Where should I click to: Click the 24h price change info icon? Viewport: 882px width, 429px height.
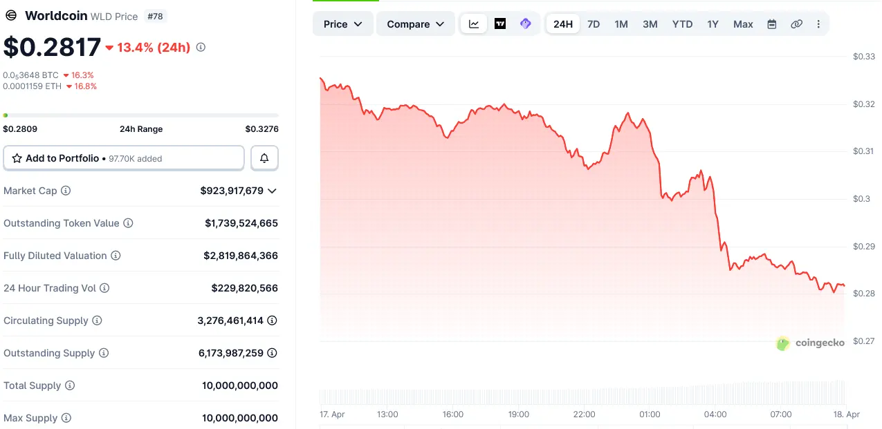pyautogui.click(x=200, y=47)
